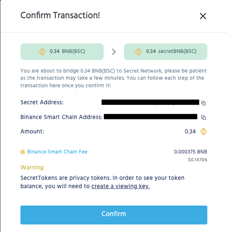Click the $0.14706 fee value
Image resolution: width=227 pixels, height=232 pixels.
pos(197,160)
